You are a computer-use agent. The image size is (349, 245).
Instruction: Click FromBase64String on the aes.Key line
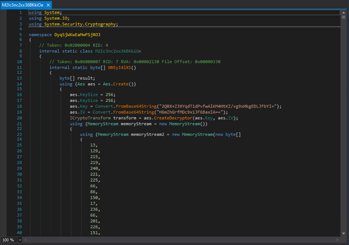[x=136, y=106]
